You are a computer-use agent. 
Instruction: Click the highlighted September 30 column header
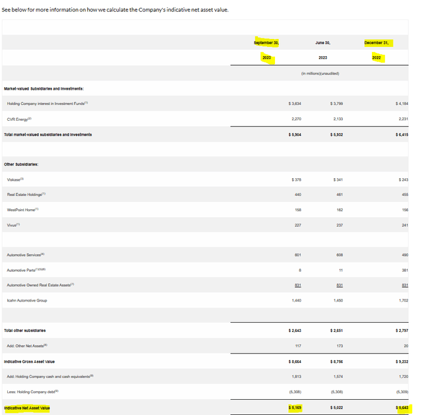click(266, 43)
